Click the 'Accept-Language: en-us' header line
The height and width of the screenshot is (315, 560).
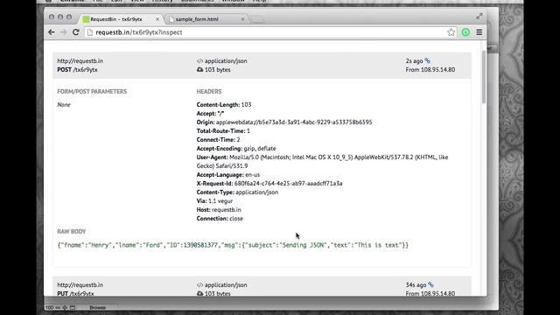coord(228,175)
